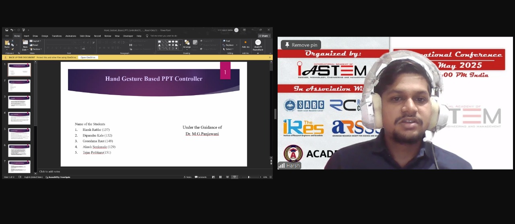Click the New Slide icon

(x=25, y=42)
